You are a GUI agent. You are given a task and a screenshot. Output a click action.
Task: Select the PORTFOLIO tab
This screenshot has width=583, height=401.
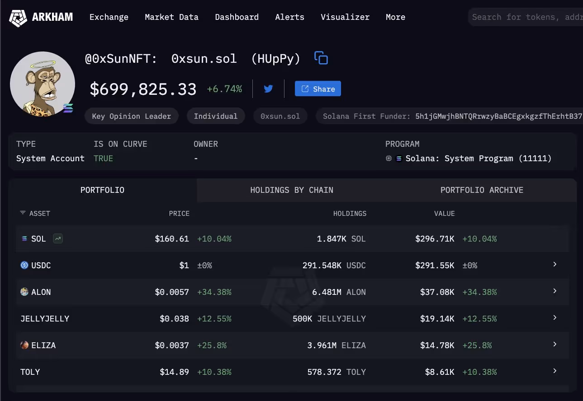click(x=102, y=190)
